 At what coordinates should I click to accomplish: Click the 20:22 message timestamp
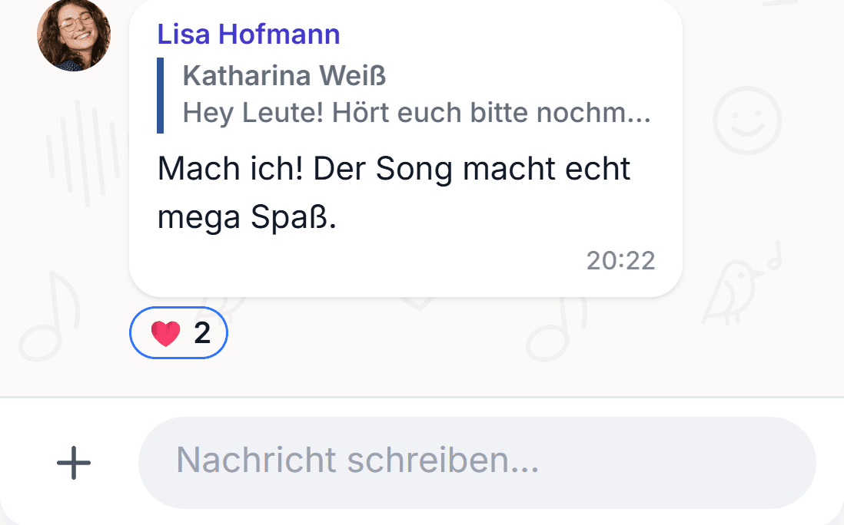click(x=620, y=261)
